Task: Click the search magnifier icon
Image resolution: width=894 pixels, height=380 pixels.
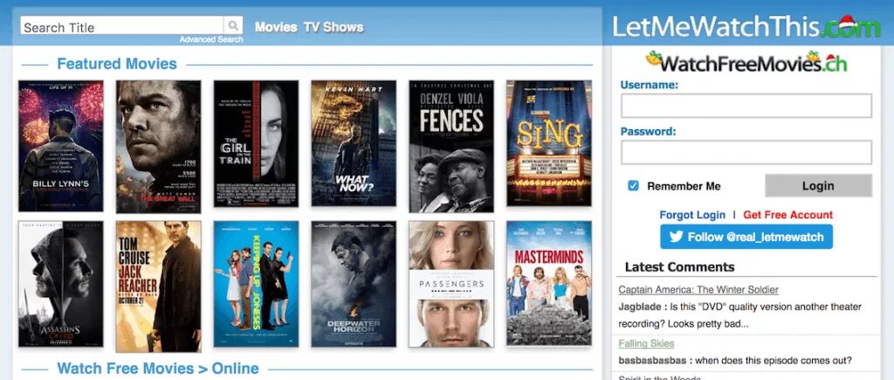Action: pos(233,25)
